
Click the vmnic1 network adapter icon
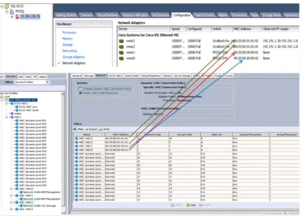point(121,53)
